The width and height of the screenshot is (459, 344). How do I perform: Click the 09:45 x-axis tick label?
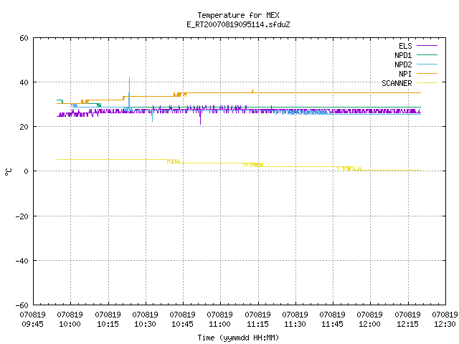click(32, 324)
